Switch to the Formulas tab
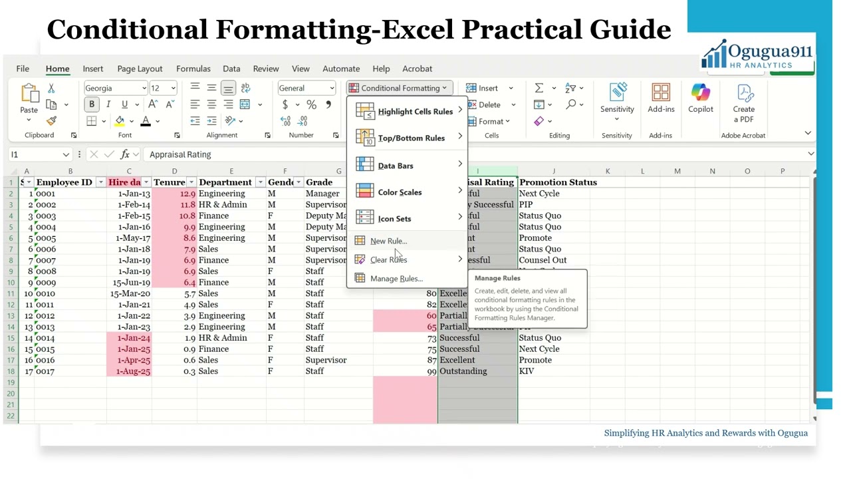The image size is (851, 479). point(193,69)
